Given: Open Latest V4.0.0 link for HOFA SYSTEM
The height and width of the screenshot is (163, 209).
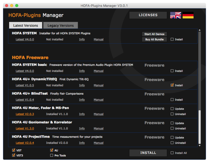Looking at the screenshot, I should (25, 40).
